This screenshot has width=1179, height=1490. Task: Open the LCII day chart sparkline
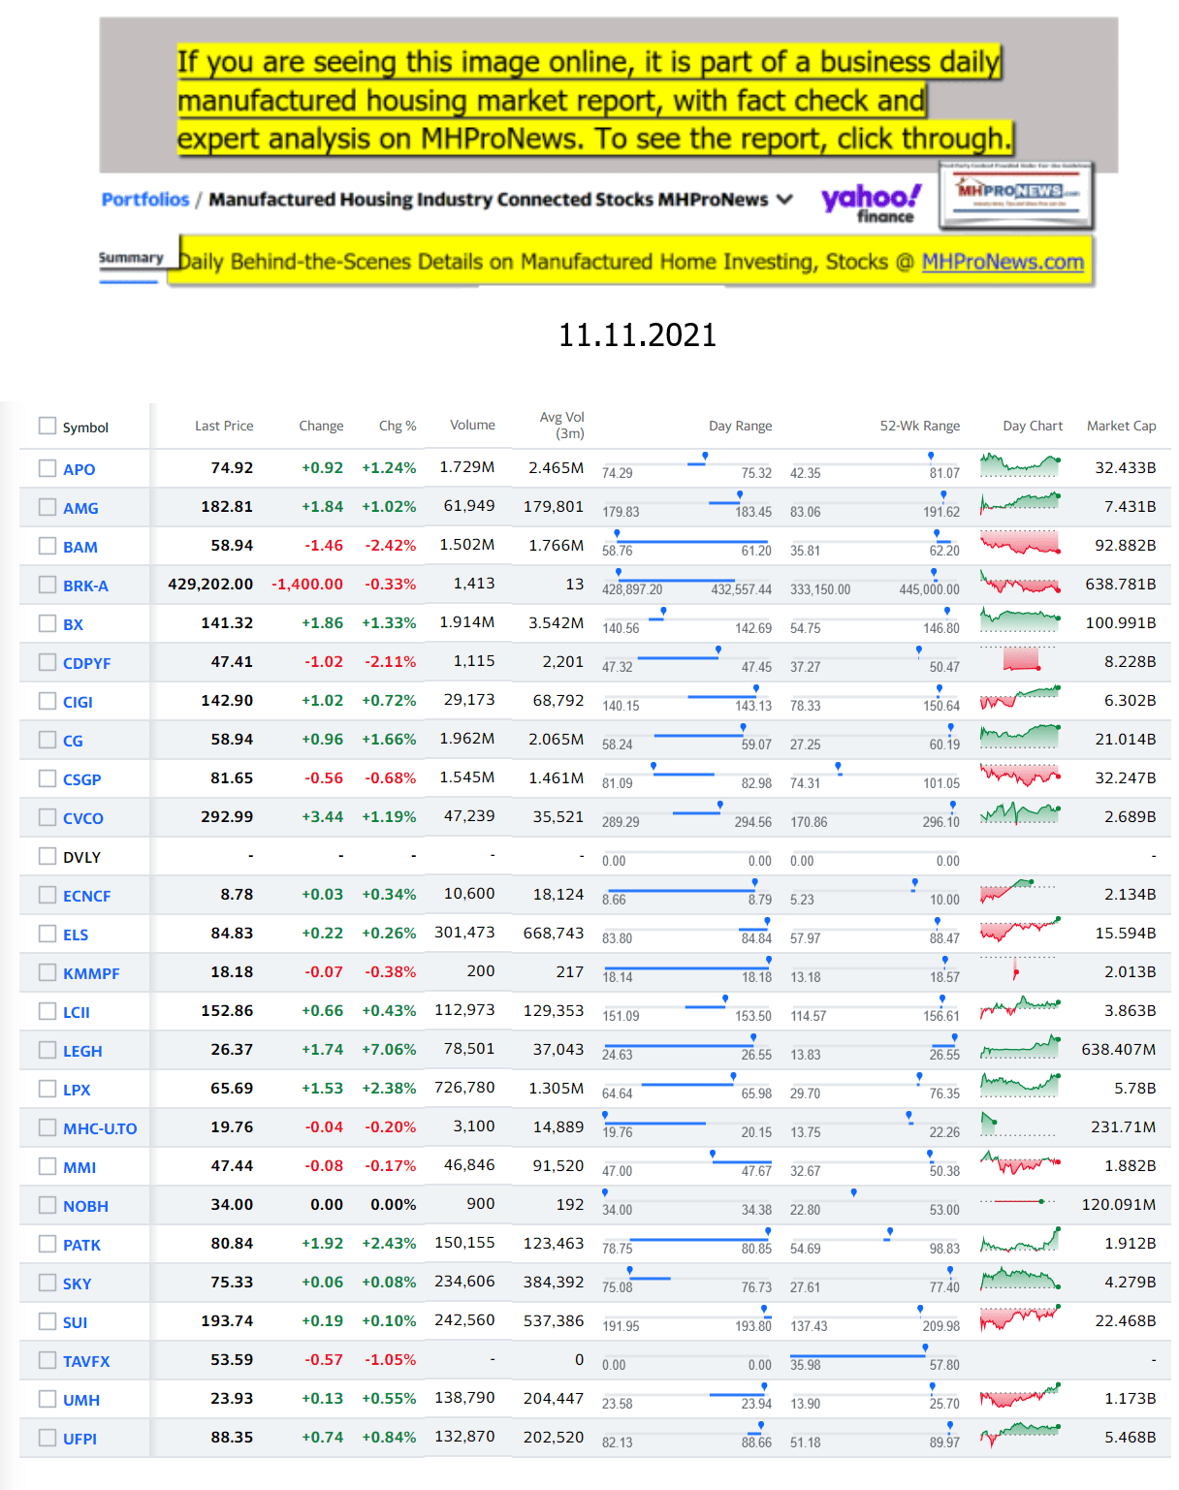1020,1008
